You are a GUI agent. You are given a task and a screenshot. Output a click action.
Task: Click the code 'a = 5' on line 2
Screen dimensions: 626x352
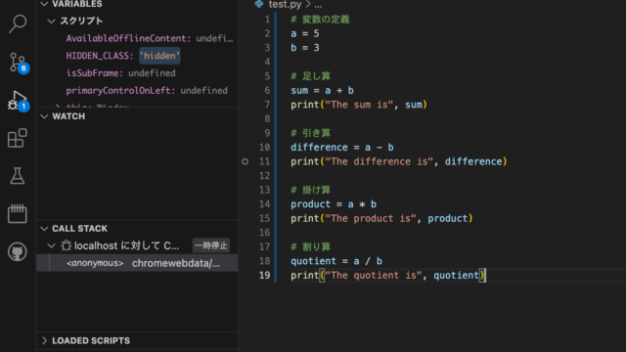click(305, 34)
